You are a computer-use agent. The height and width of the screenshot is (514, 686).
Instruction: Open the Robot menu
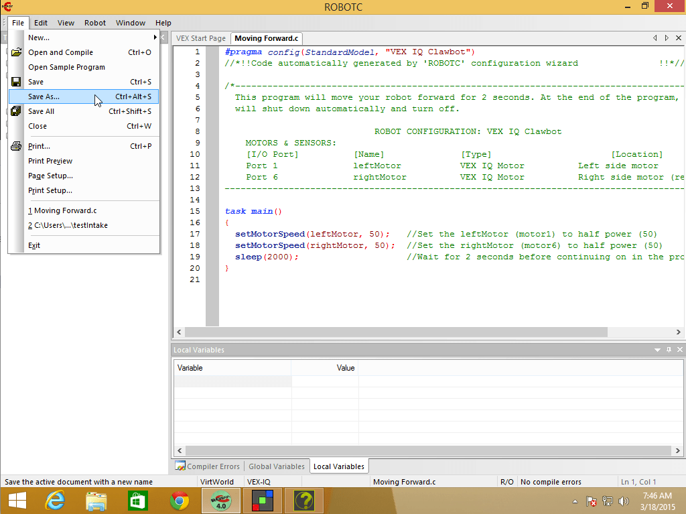94,22
